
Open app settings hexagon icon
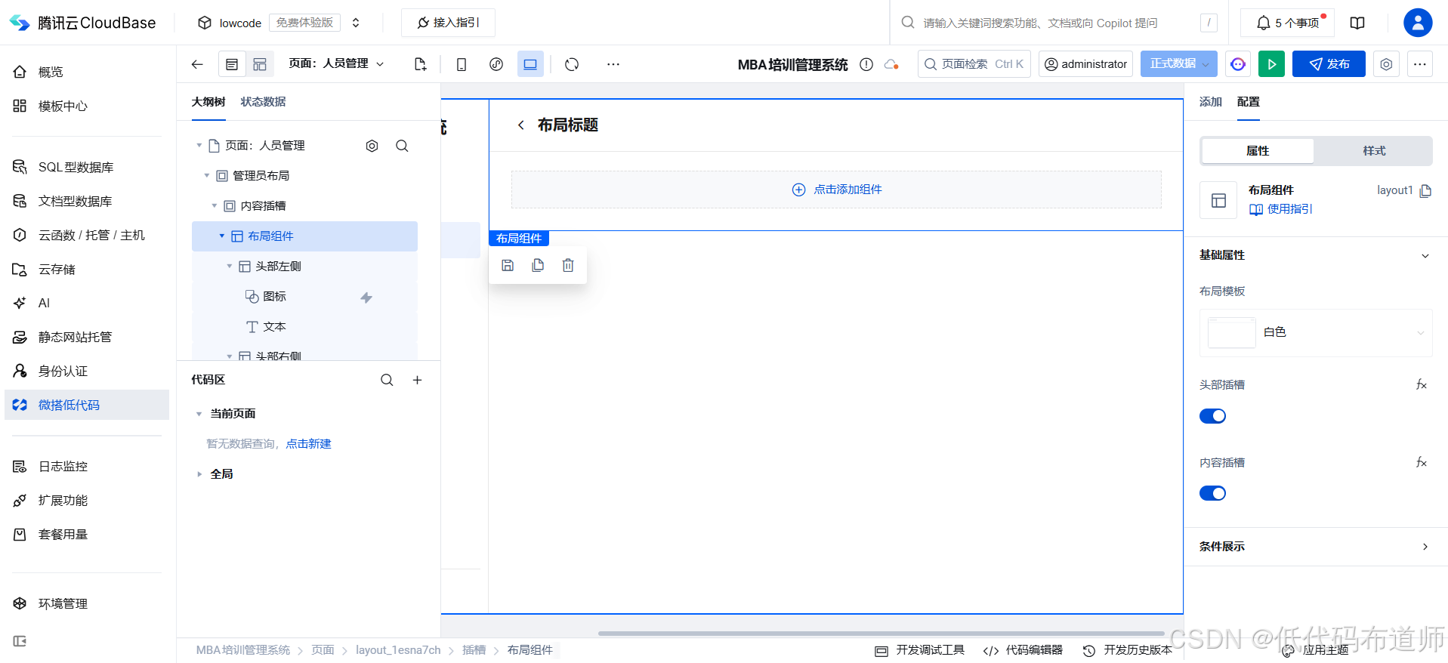click(1386, 64)
